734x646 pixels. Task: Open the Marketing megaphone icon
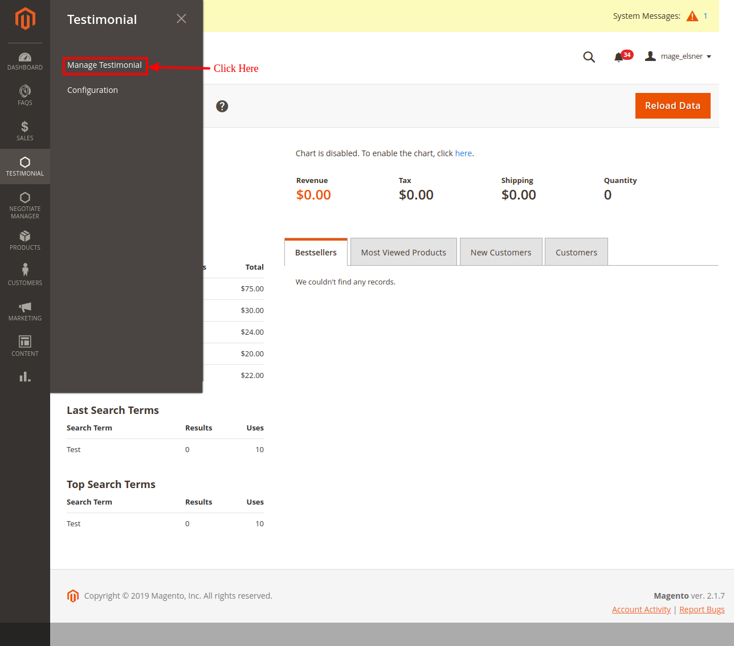[x=25, y=311]
